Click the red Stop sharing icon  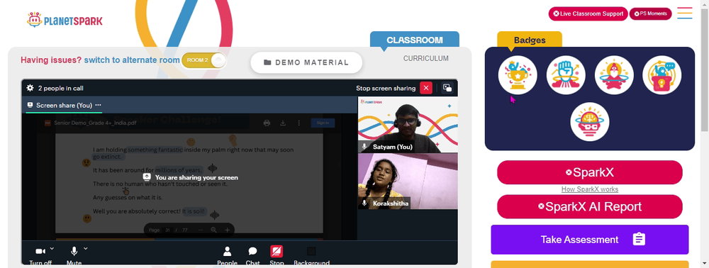277,251
